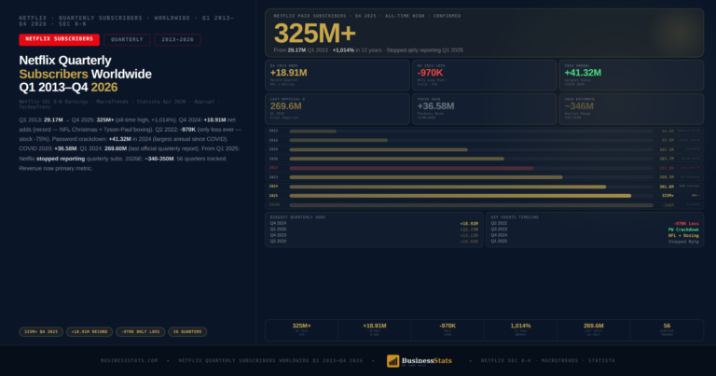
Task: Select Q1 2020 row in Biggest Quarterly Adds
Action: (374, 230)
